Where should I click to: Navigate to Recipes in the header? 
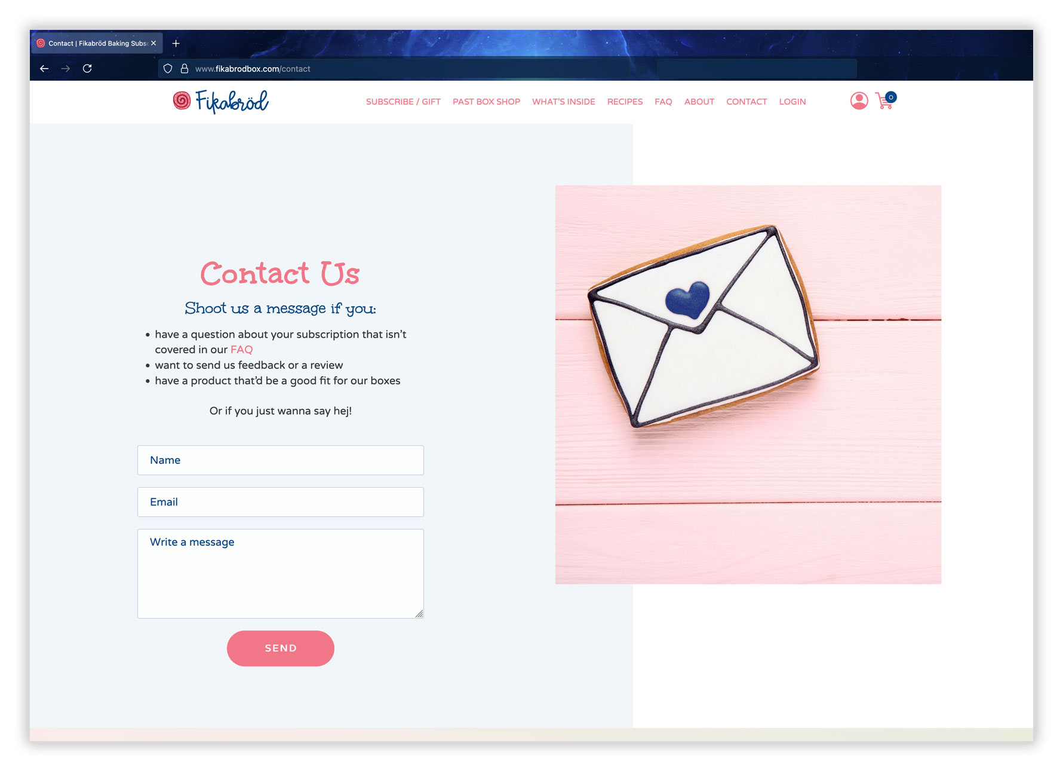pyautogui.click(x=625, y=102)
